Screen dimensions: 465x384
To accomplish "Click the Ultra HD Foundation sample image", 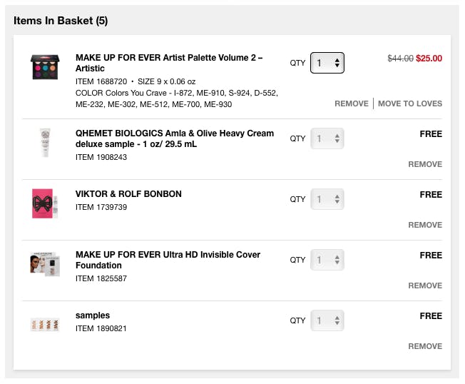I will pyautogui.click(x=45, y=264).
